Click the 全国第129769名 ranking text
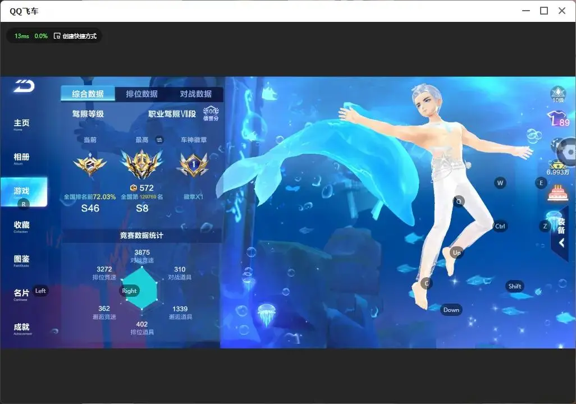This screenshot has height=404, width=576. coord(142,197)
